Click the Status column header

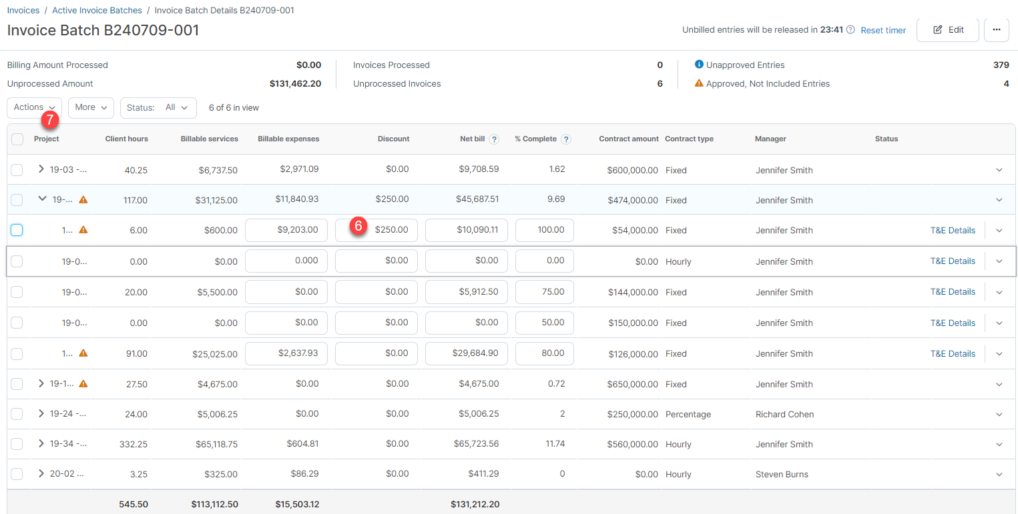pyautogui.click(x=886, y=139)
